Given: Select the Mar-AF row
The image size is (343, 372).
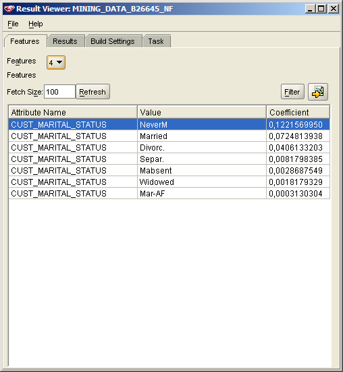Looking at the screenshot, I should (x=169, y=194).
